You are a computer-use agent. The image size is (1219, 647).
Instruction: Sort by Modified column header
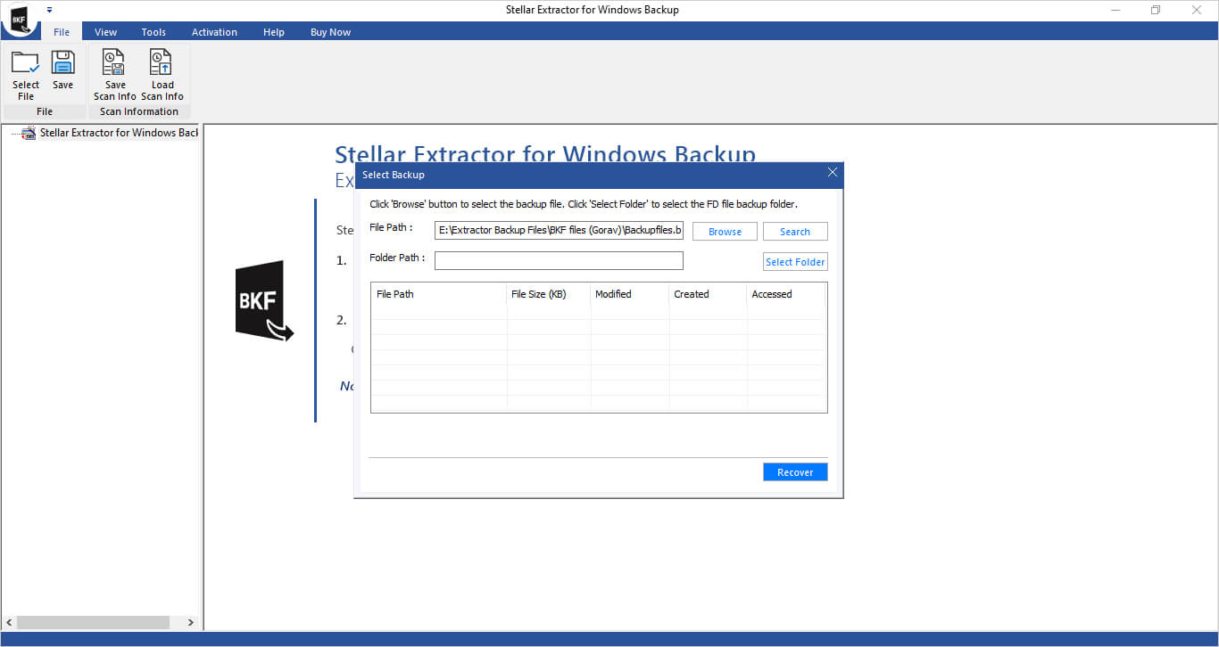point(630,294)
